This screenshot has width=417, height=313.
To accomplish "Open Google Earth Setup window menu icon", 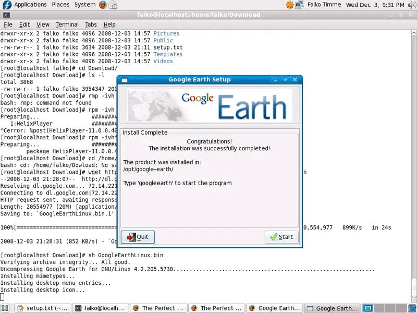I will coord(125,80).
